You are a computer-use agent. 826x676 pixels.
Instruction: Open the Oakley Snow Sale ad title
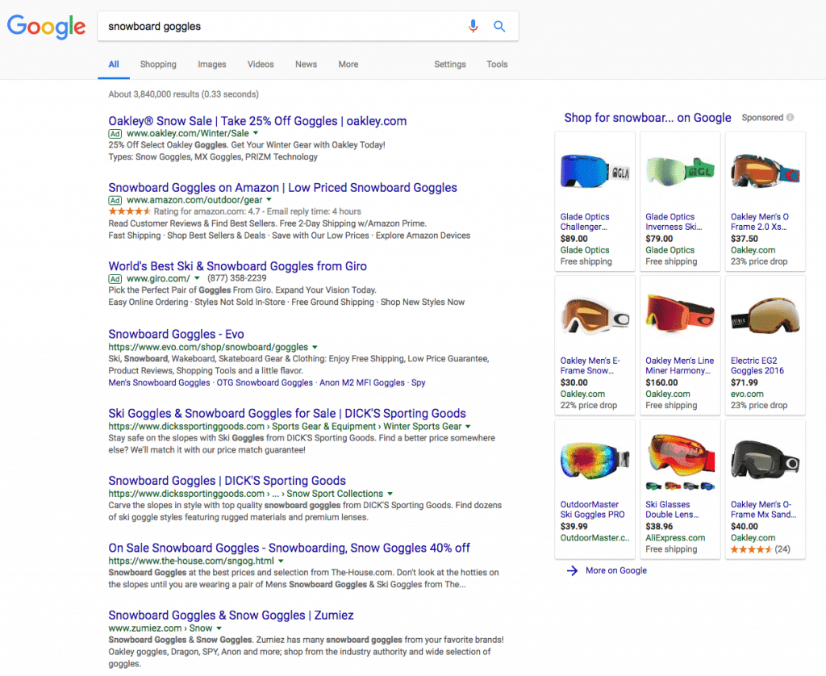coord(257,121)
